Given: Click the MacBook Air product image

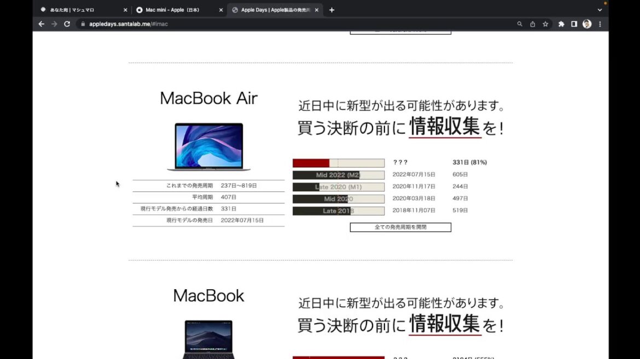Looking at the screenshot, I should (x=208, y=147).
